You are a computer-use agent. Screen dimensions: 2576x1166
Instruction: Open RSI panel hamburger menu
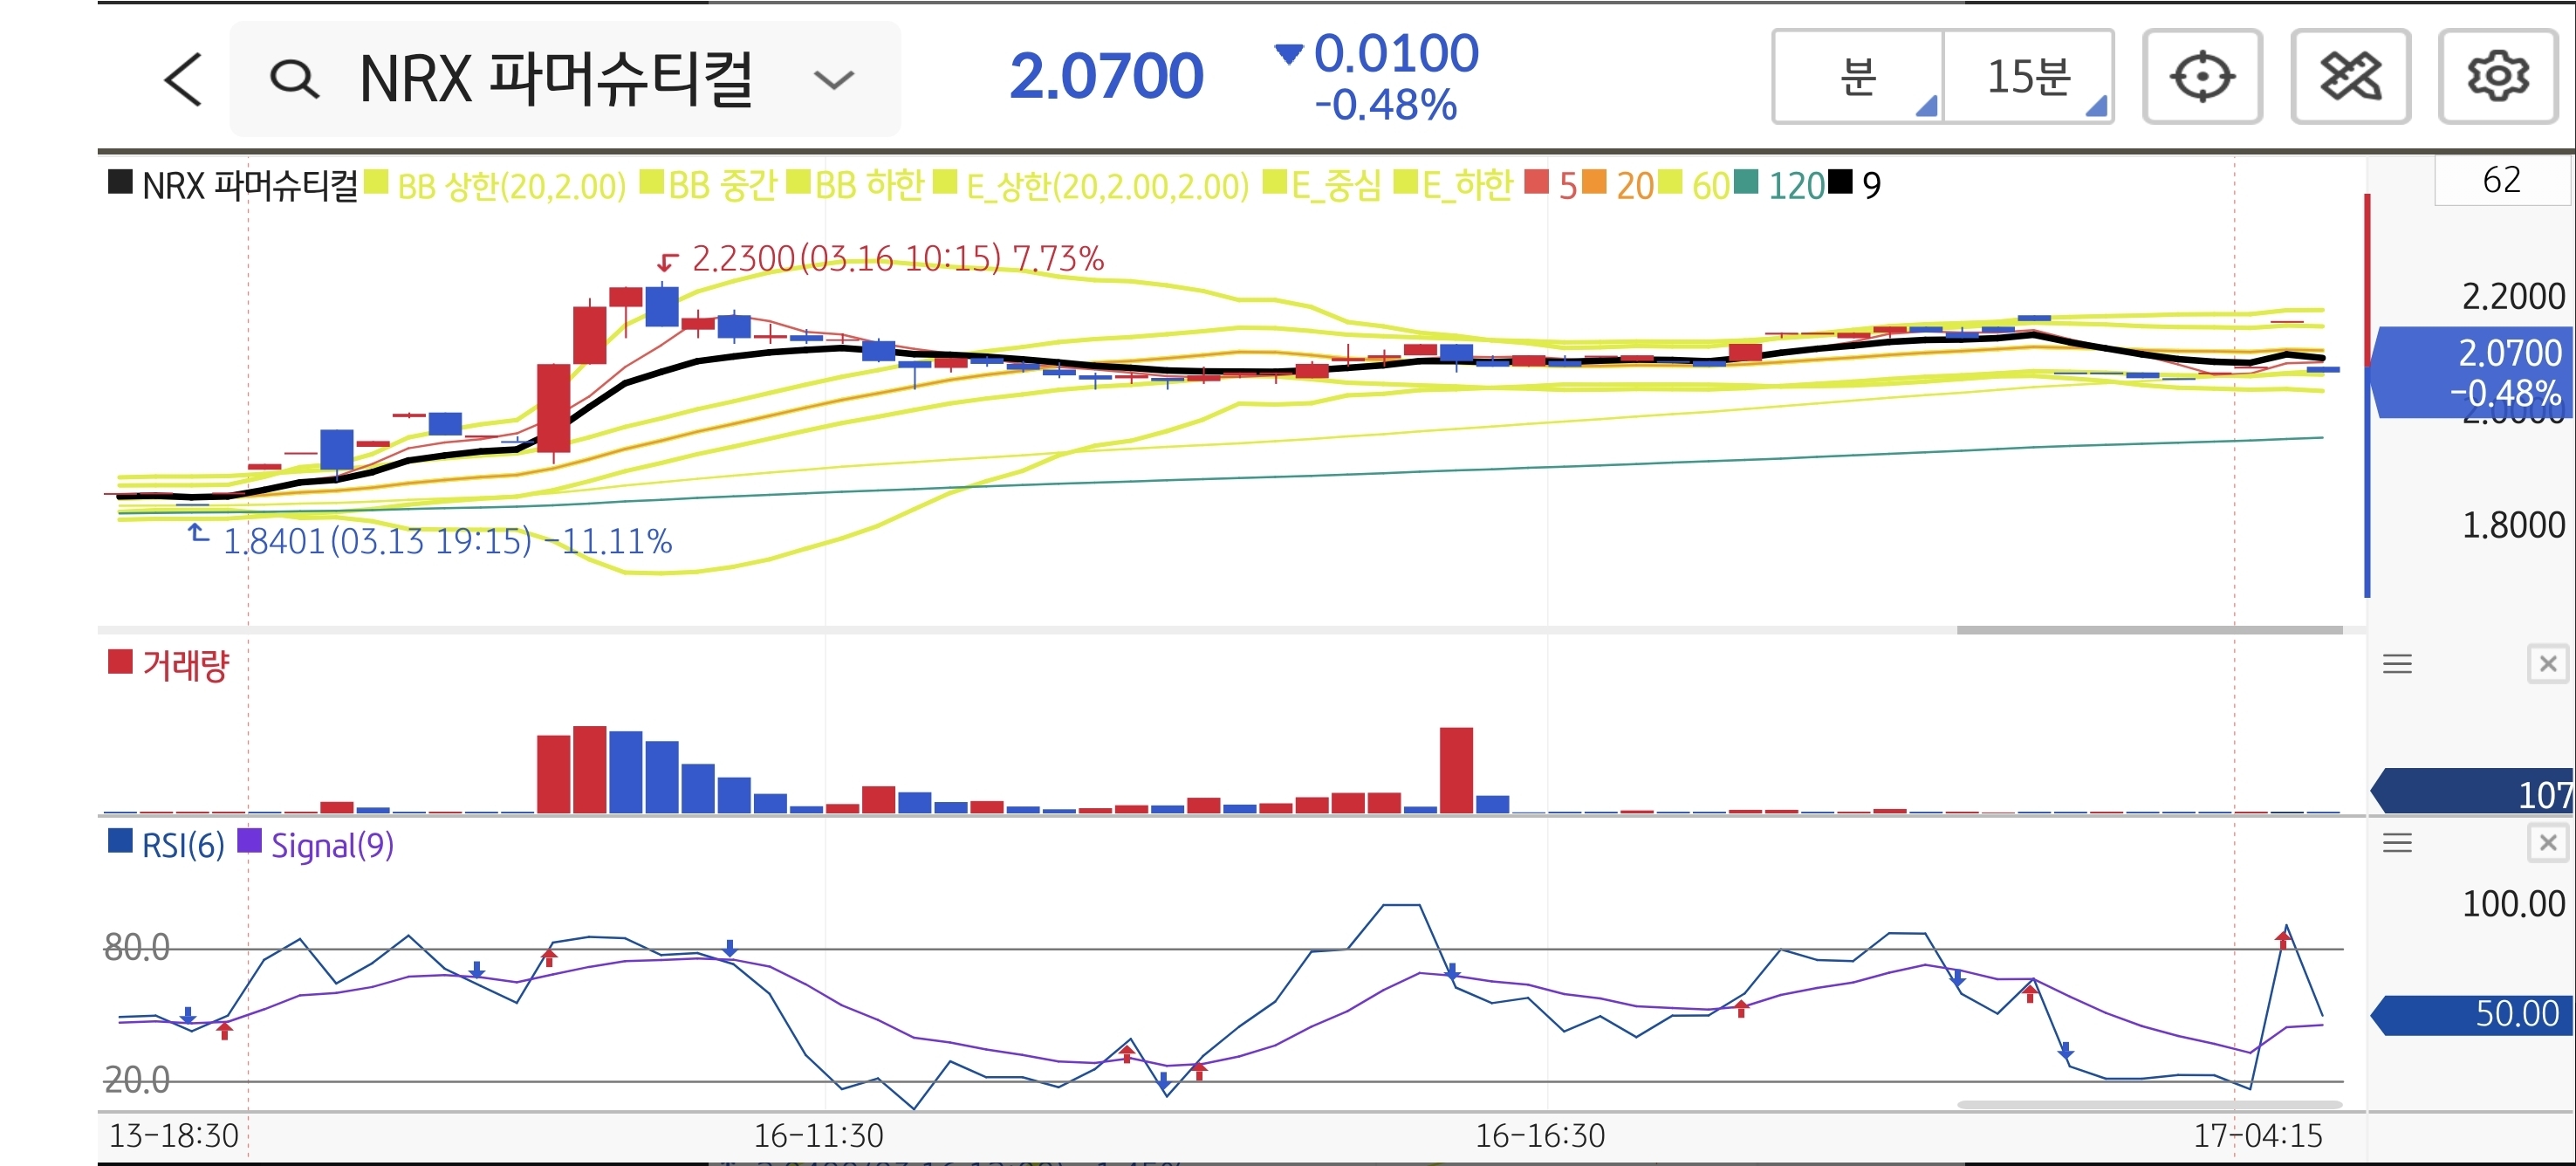click(2397, 843)
